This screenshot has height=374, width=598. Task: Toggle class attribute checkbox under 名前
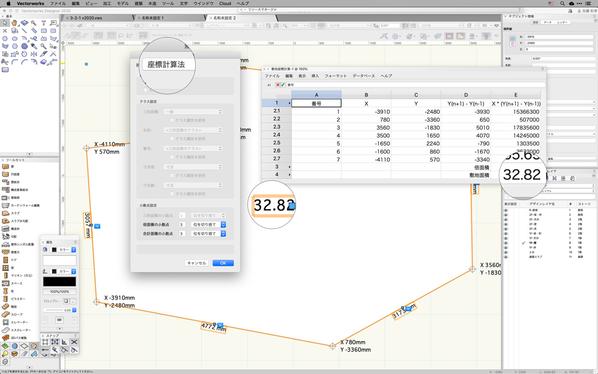coord(172,139)
